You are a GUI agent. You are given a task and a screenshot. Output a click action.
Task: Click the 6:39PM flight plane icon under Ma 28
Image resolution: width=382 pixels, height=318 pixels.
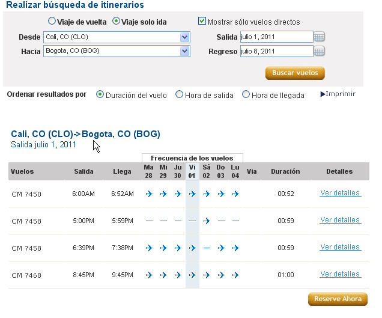149,248
